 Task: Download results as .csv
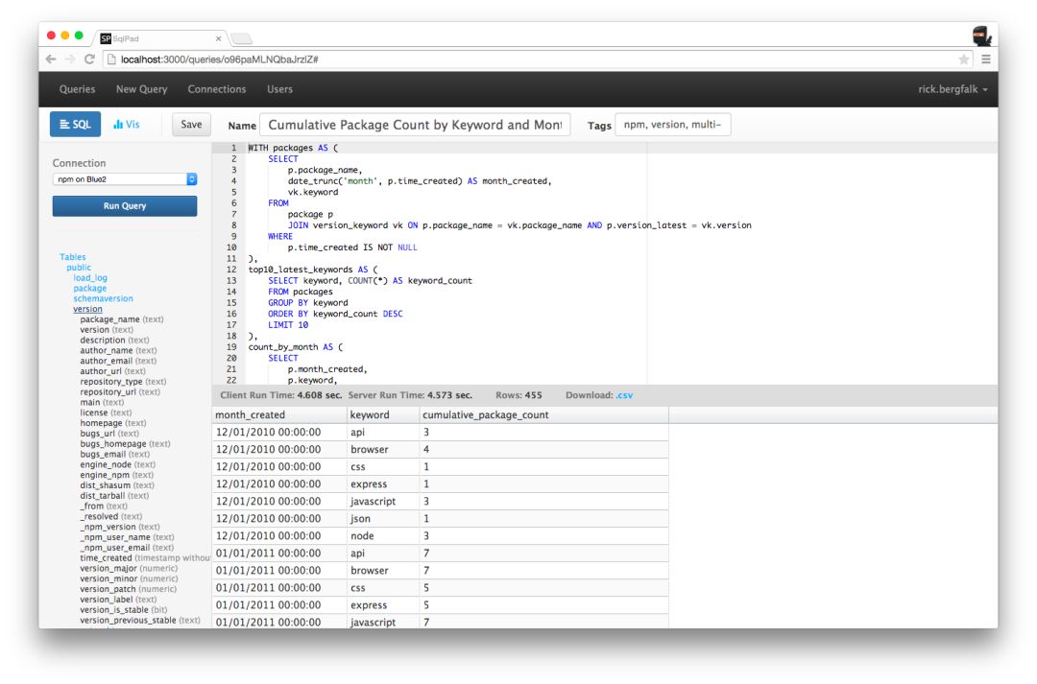pos(624,395)
